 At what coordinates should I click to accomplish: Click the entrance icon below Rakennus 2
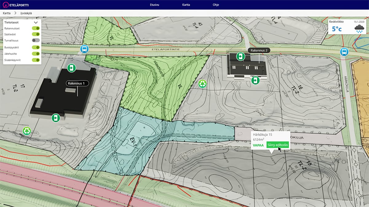[255, 80]
